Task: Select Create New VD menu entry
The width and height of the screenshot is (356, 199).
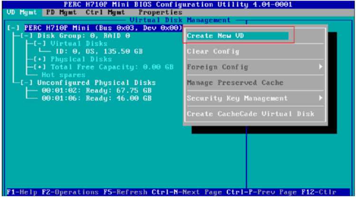Action: pyautogui.click(x=238, y=36)
